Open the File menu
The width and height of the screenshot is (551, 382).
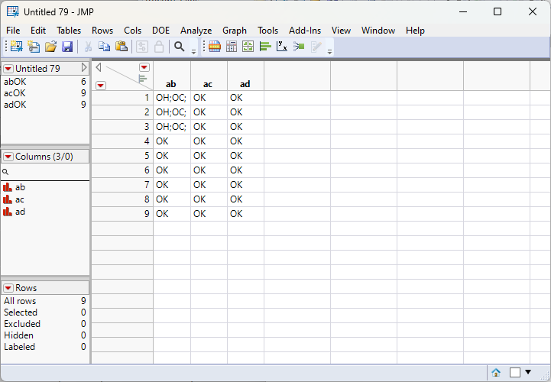coord(13,31)
